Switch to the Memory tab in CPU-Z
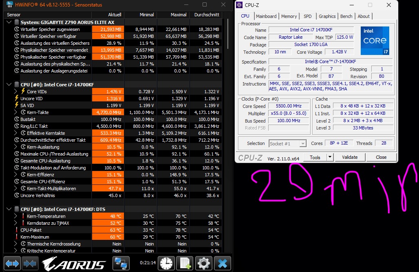Viewport: 419px width, 272px height. 289,16
